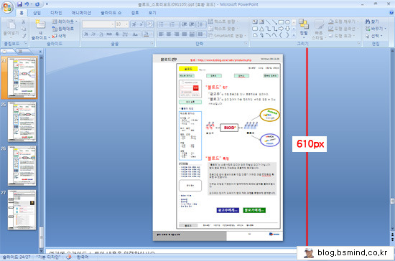Expand the shapes gallery More arrow
The image size is (395, 261).
(294, 35)
